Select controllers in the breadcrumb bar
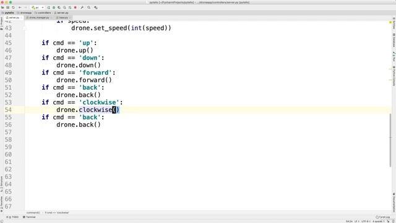Screen dimensions: 396x223 click(x=43, y=12)
